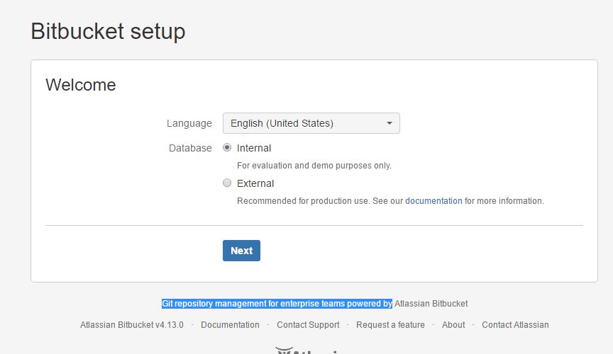Click the Request a feature link
The image size is (613, 354).
click(x=390, y=325)
